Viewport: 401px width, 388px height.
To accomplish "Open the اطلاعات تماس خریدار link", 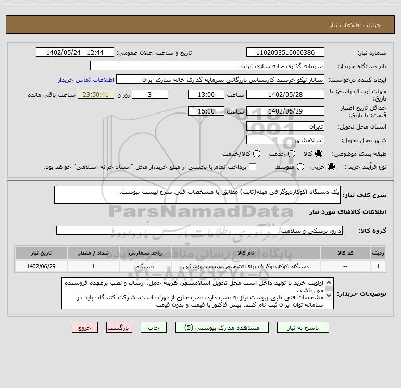I will (x=86, y=80).
